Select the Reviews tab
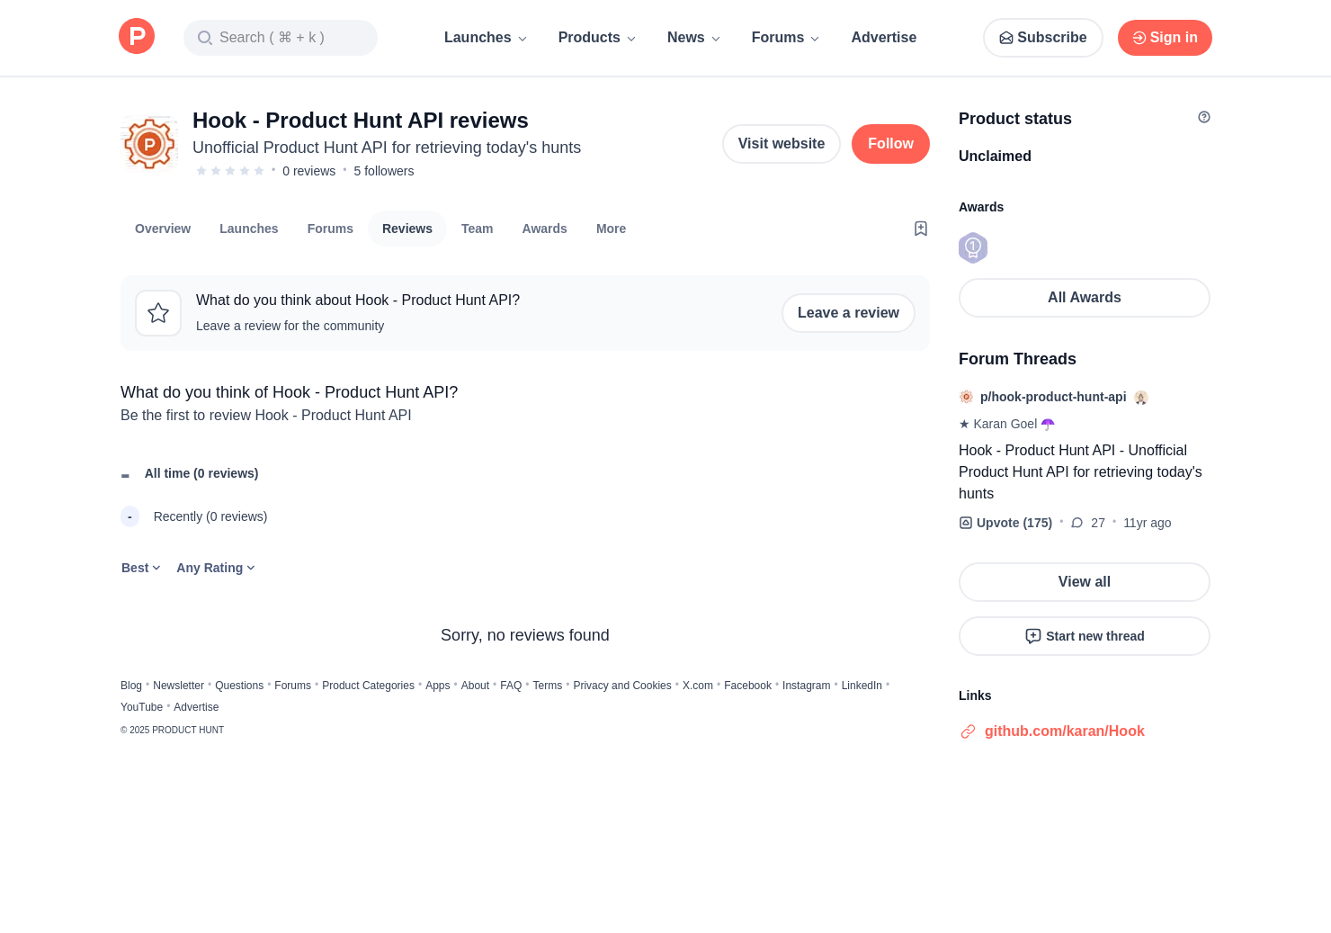Viewport: 1331px width, 933px height. [x=407, y=229]
